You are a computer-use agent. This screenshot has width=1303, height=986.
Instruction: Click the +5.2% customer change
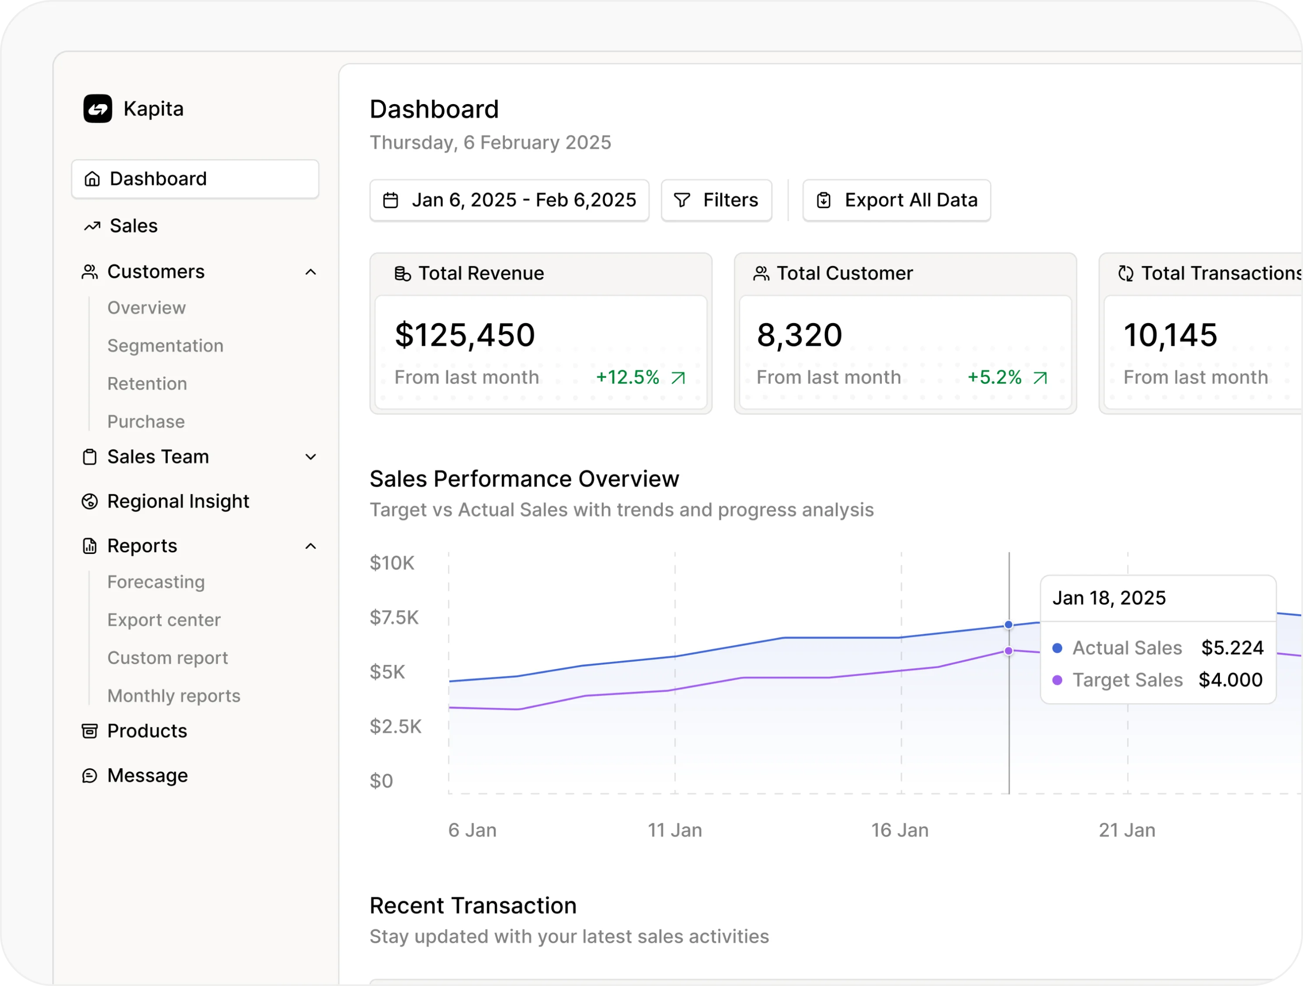click(x=994, y=378)
